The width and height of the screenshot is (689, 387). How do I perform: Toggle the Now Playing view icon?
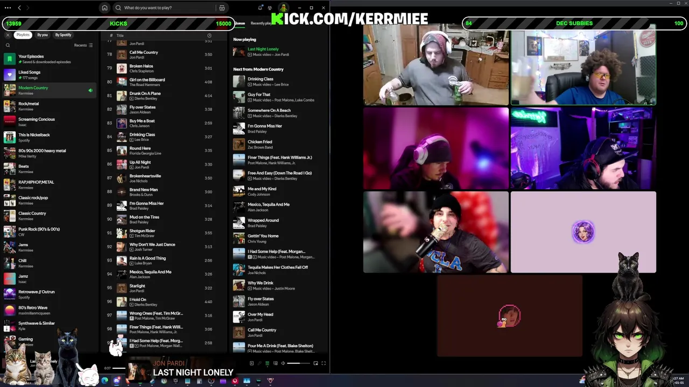(x=251, y=363)
